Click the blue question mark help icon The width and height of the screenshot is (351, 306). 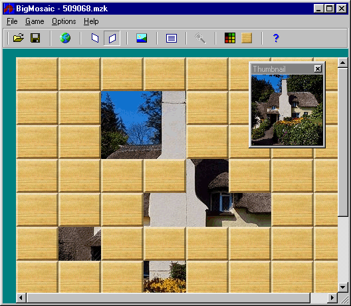(x=276, y=38)
